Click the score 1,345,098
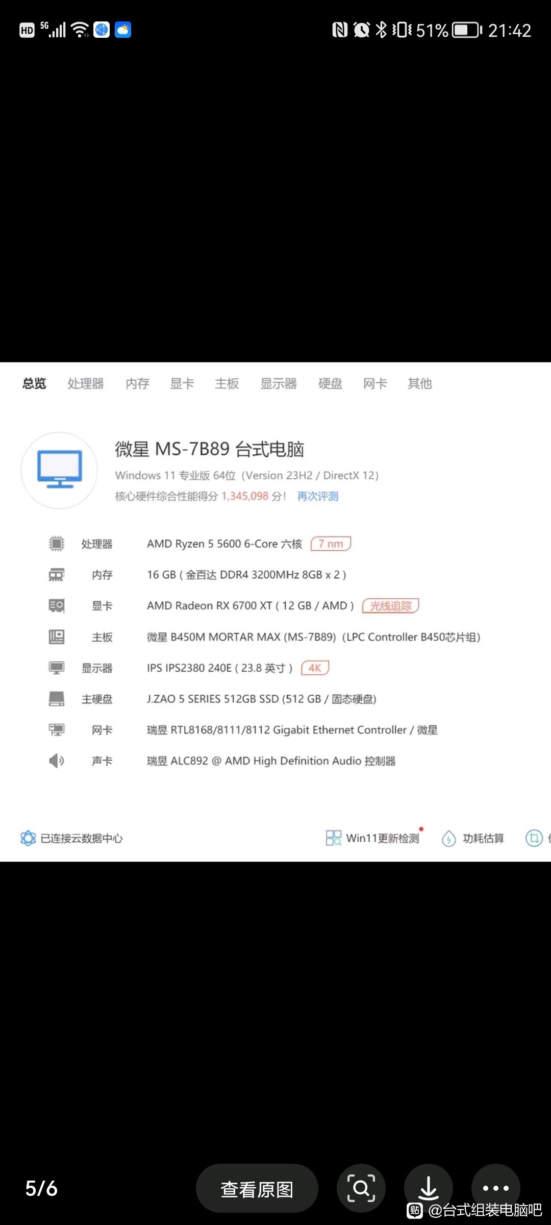The height and width of the screenshot is (1225, 551). [x=245, y=496]
